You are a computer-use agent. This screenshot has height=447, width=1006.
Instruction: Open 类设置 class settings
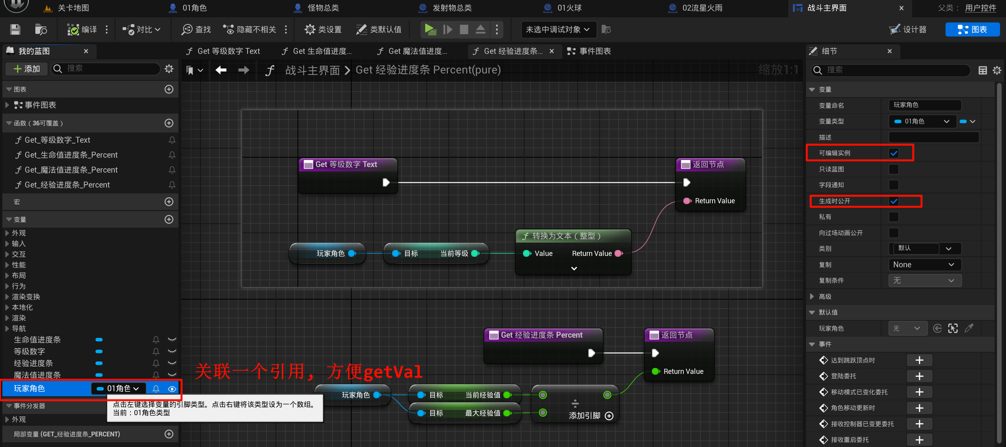pyautogui.click(x=323, y=29)
